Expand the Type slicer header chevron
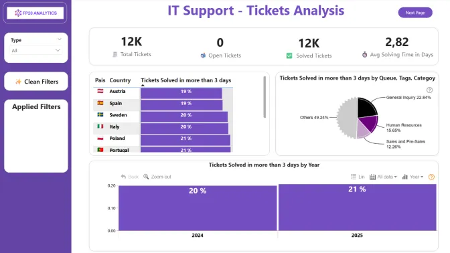 [x=59, y=39]
